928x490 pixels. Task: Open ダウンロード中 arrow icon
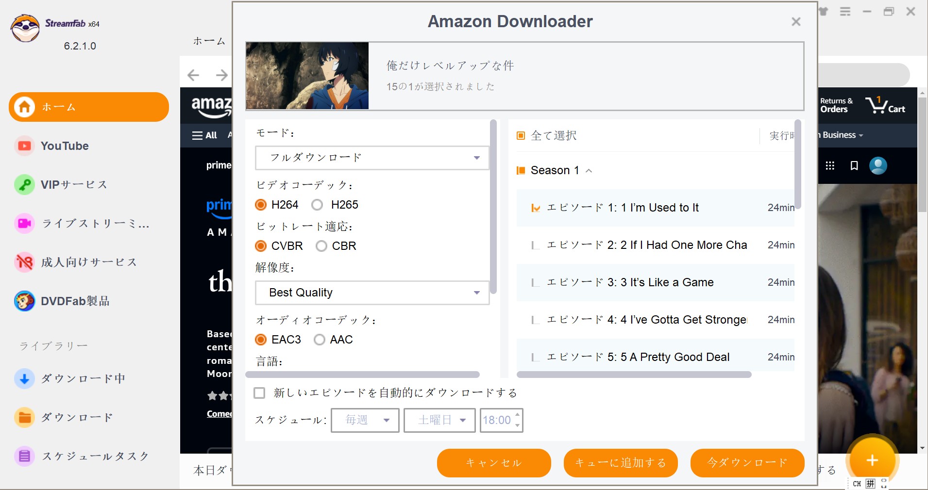click(24, 379)
